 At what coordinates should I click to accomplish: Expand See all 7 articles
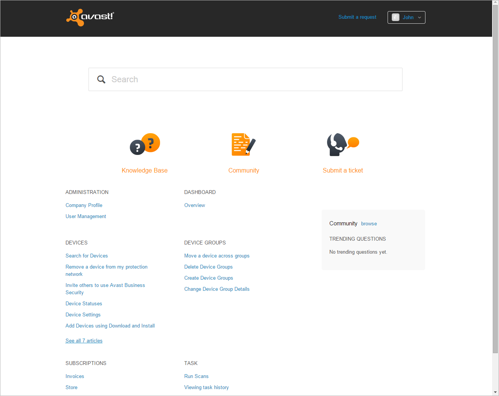point(84,341)
